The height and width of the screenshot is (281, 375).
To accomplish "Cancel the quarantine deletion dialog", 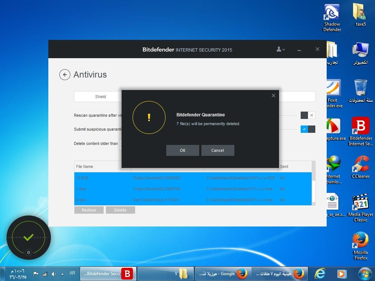I will point(218,150).
